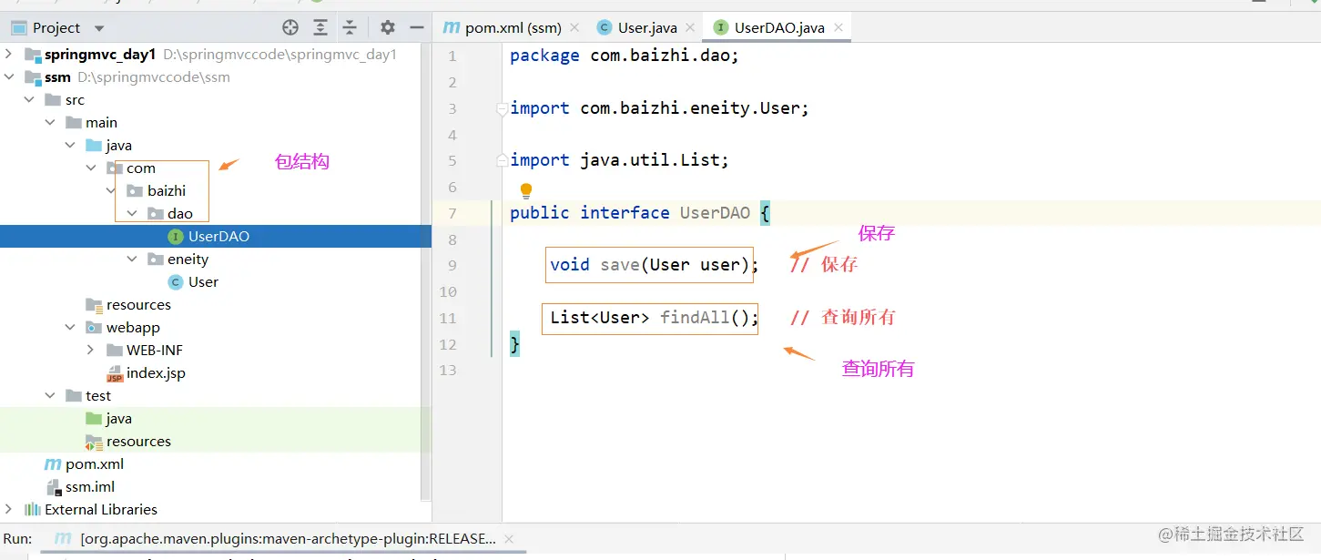1321x560 pixels.
Task: Toggle import fold marker on line 5
Action: pyautogui.click(x=502, y=161)
